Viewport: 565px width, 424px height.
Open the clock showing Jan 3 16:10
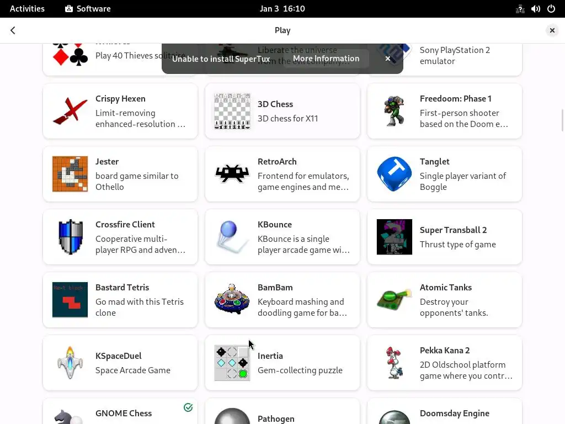(x=282, y=9)
